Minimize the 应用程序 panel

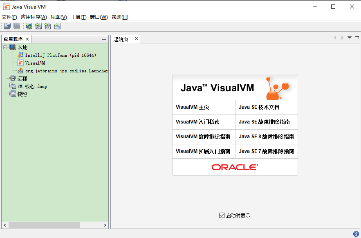click(104, 39)
